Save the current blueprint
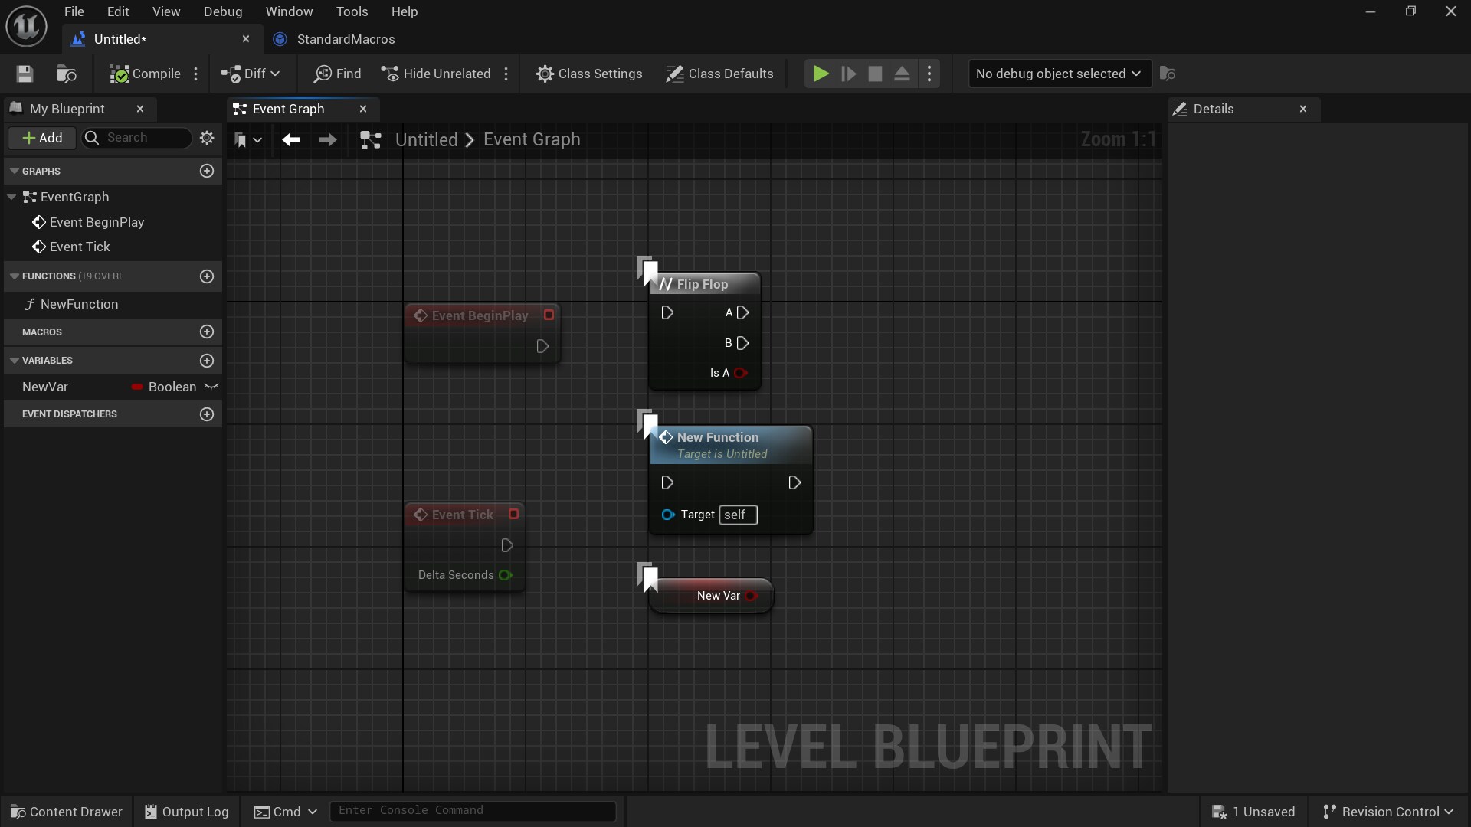 click(24, 74)
